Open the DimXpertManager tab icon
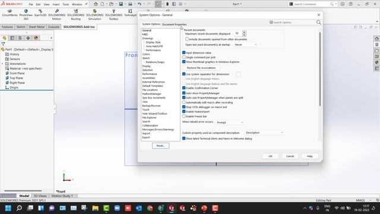380x214 pixels. coord(28,38)
